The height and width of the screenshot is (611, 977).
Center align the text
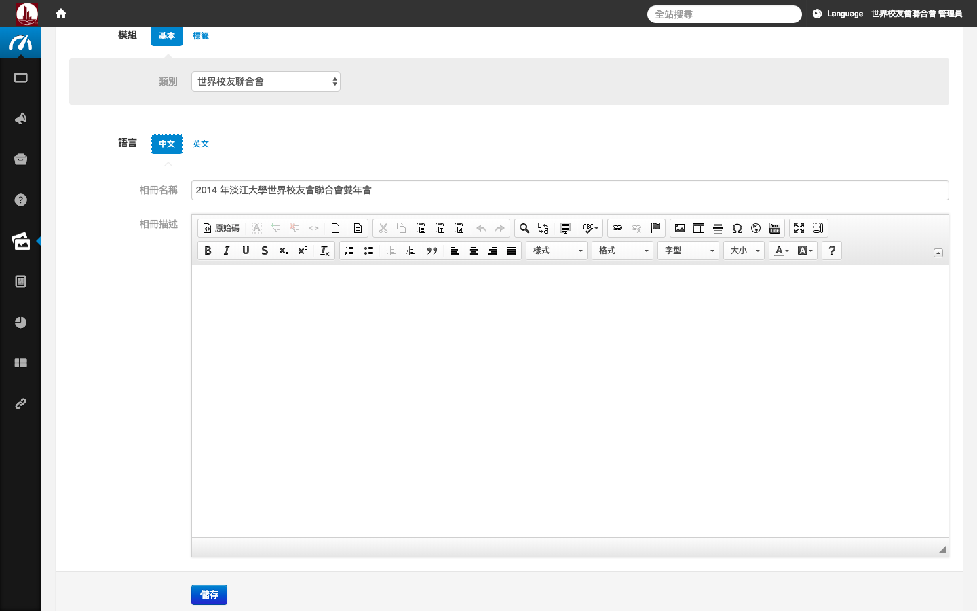[x=474, y=251]
